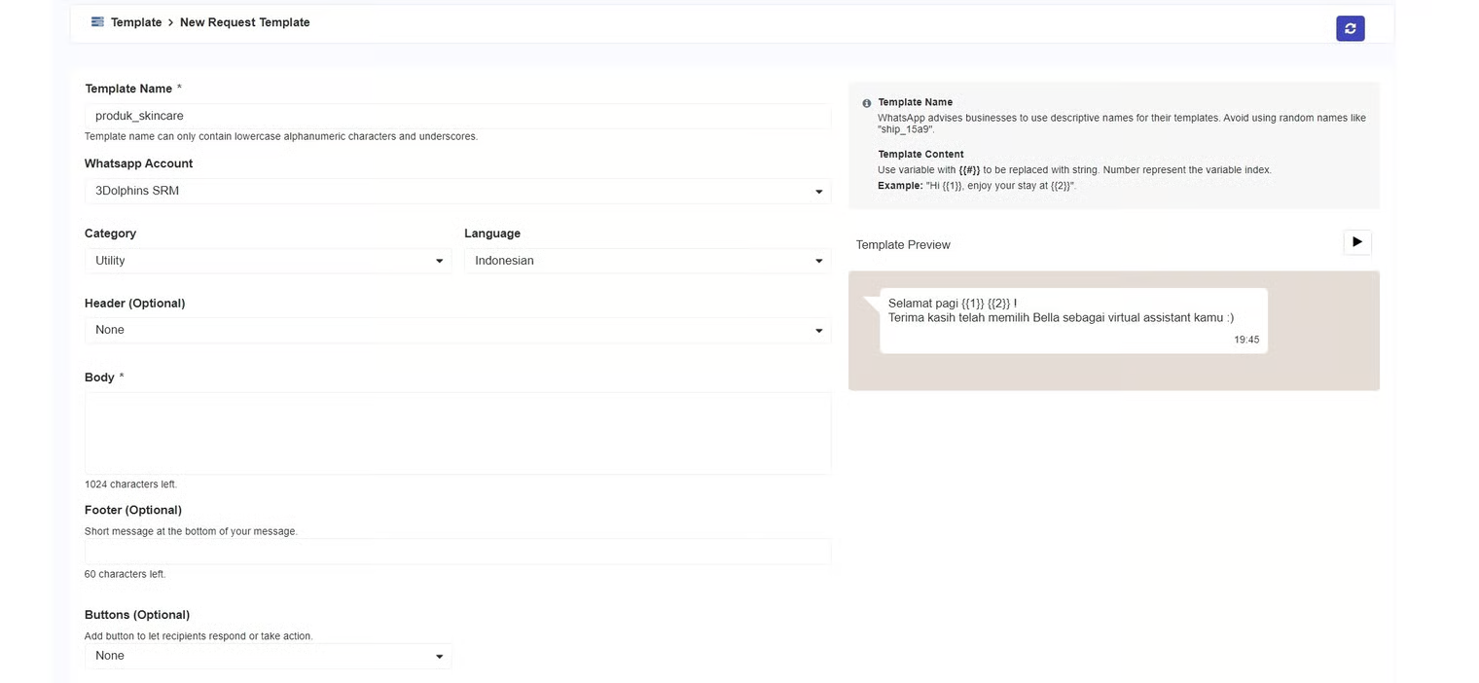The height and width of the screenshot is (683, 1479).
Task: Go back to Template breadcrumb
Action: [x=136, y=22]
